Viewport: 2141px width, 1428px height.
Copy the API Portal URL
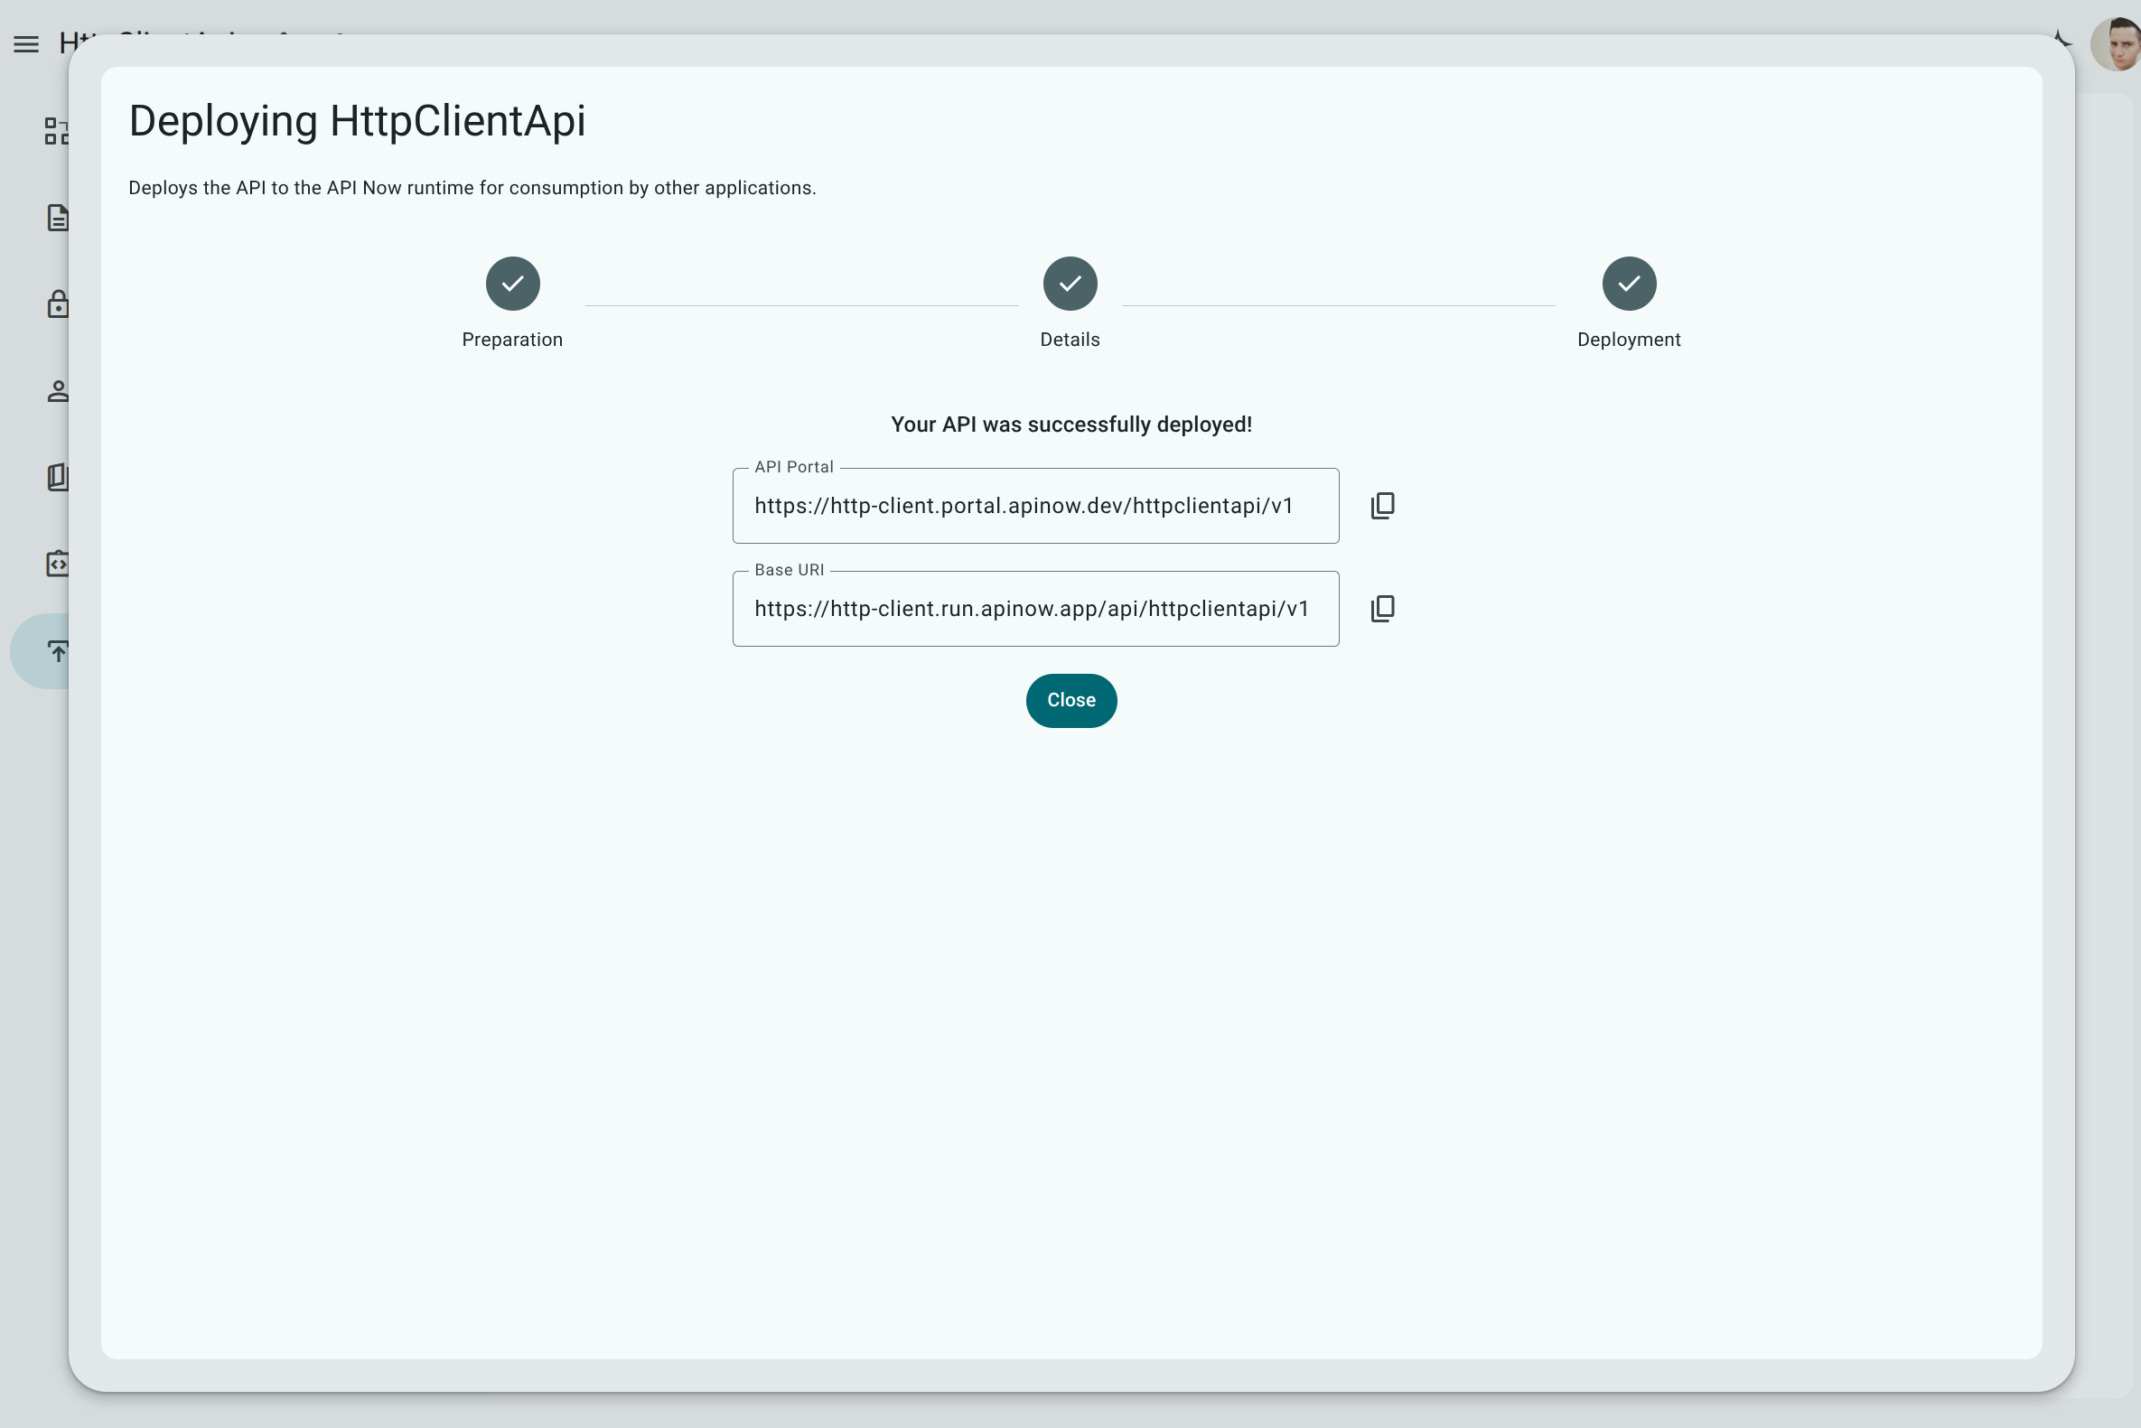tap(1382, 506)
